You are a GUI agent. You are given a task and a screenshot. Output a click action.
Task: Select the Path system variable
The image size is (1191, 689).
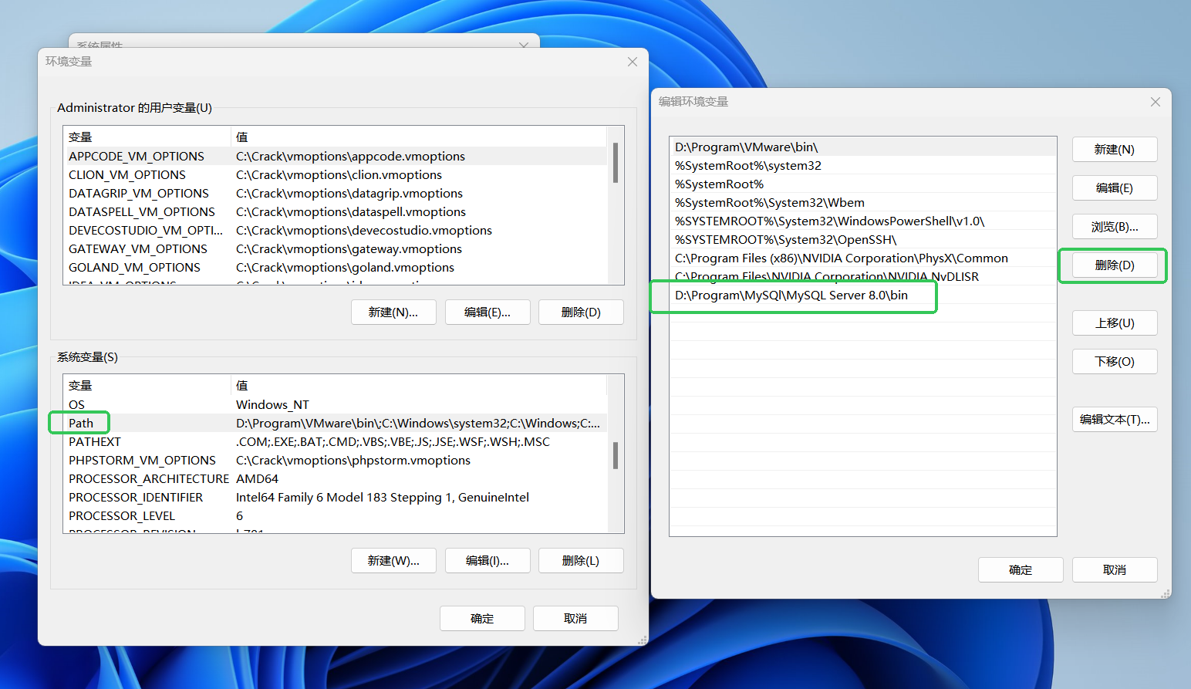point(336,424)
